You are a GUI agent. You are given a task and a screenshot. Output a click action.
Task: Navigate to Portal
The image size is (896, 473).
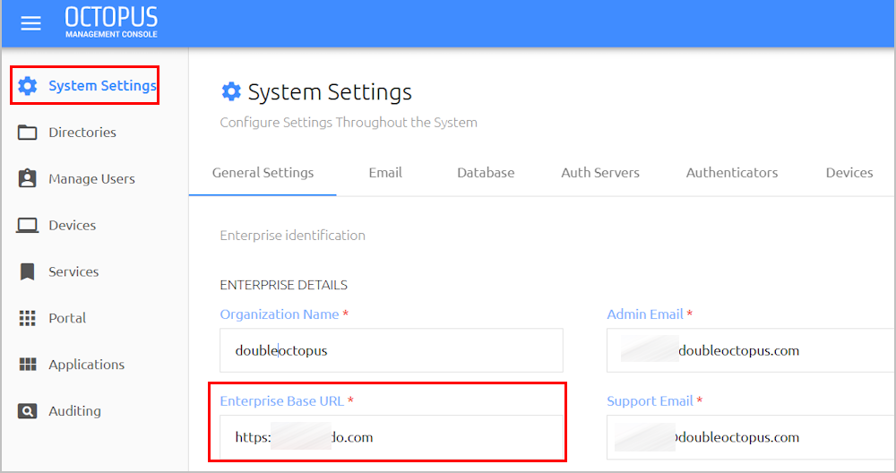(x=67, y=318)
